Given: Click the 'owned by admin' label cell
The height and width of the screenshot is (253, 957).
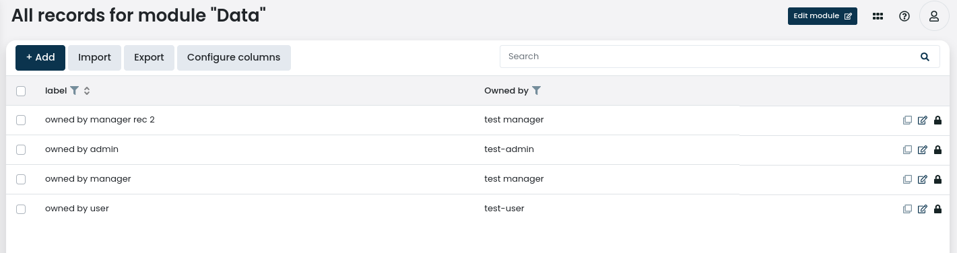Looking at the screenshot, I should (x=81, y=149).
